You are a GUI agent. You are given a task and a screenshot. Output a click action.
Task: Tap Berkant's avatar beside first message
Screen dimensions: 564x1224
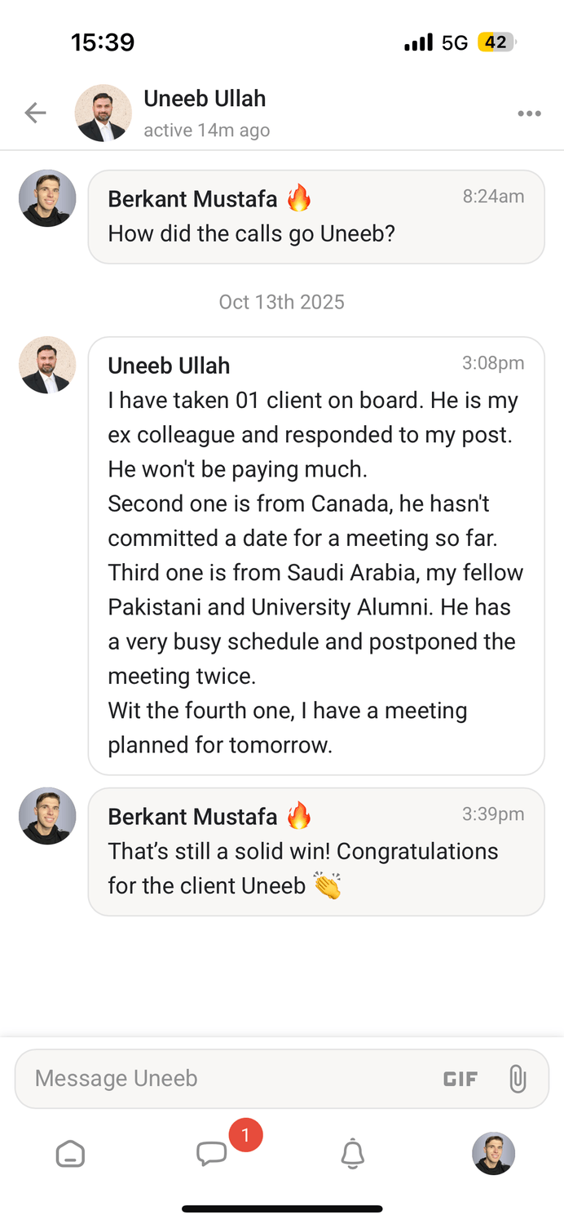pos(47,198)
